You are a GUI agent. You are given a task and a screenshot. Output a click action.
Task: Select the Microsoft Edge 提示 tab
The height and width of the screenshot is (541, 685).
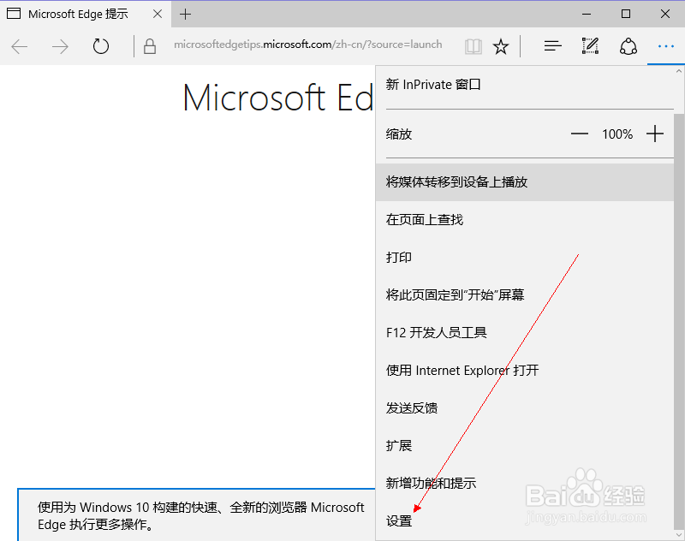point(85,14)
